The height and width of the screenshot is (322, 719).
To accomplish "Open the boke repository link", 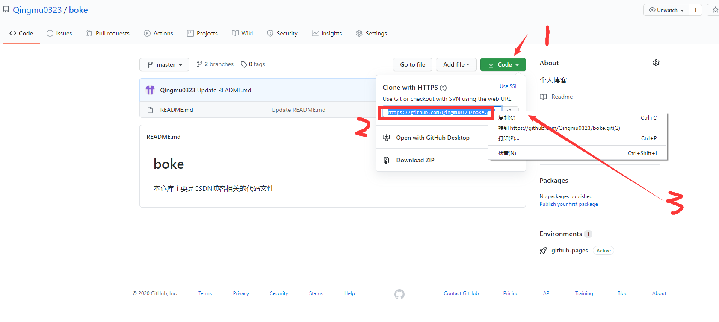I will click(x=78, y=10).
